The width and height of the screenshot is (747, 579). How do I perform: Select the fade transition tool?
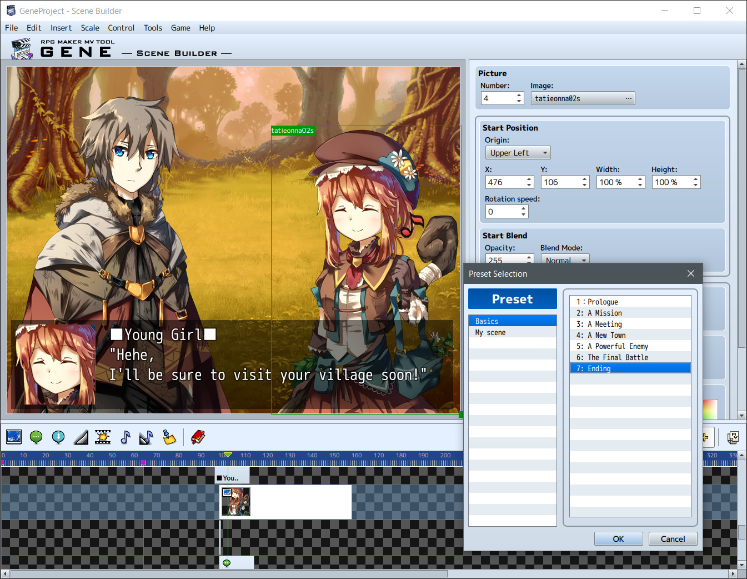(80, 437)
